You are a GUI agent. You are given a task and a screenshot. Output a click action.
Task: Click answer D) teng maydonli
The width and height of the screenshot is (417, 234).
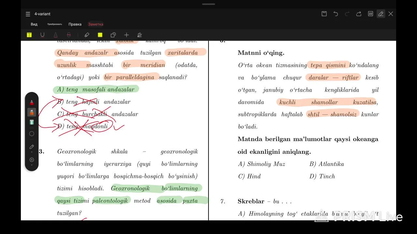tap(82, 126)
